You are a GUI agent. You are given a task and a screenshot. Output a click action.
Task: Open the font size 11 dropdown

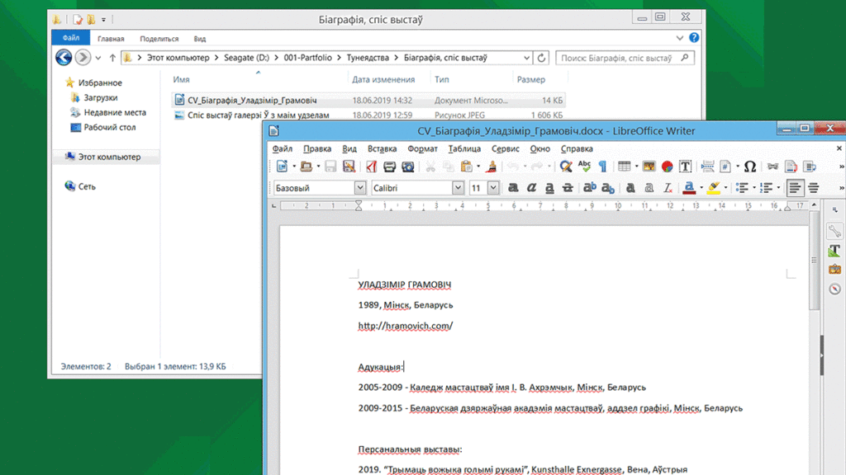493,187
